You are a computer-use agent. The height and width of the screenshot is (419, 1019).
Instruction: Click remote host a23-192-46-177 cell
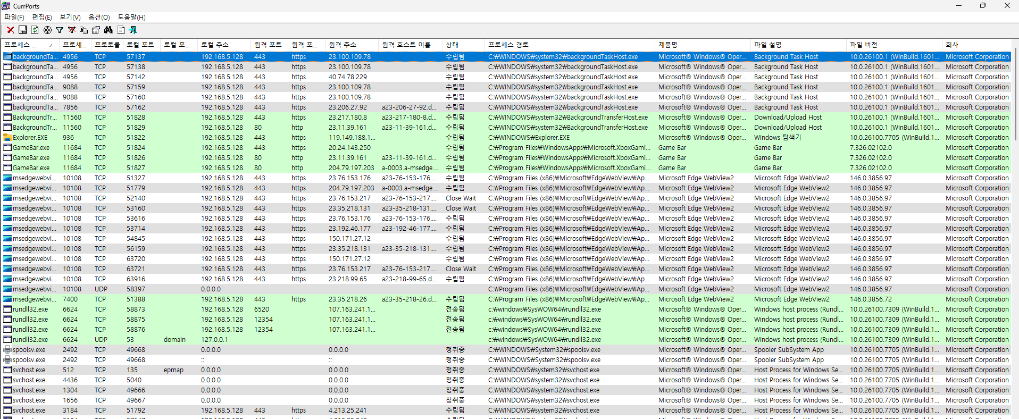tap(409, 228)
